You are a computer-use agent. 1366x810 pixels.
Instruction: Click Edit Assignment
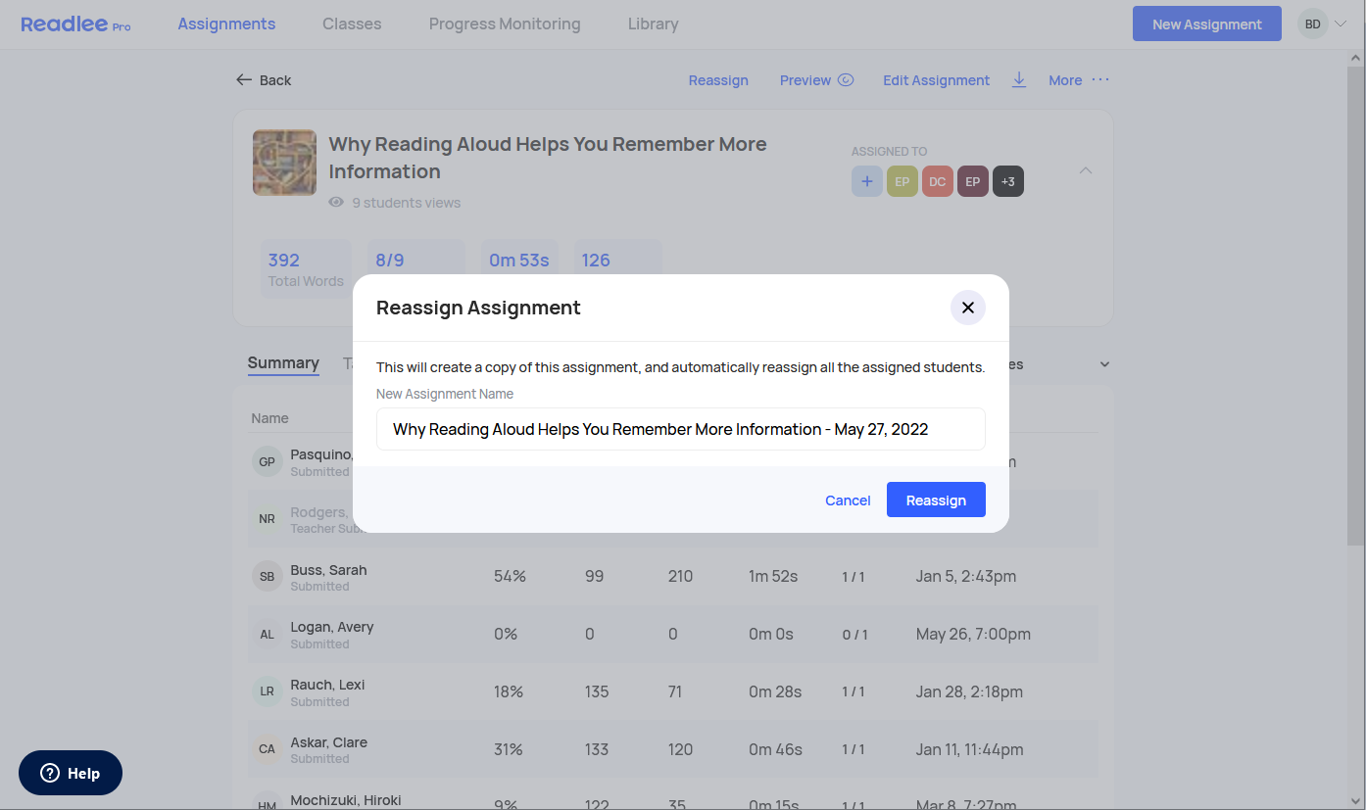point(936,80)
